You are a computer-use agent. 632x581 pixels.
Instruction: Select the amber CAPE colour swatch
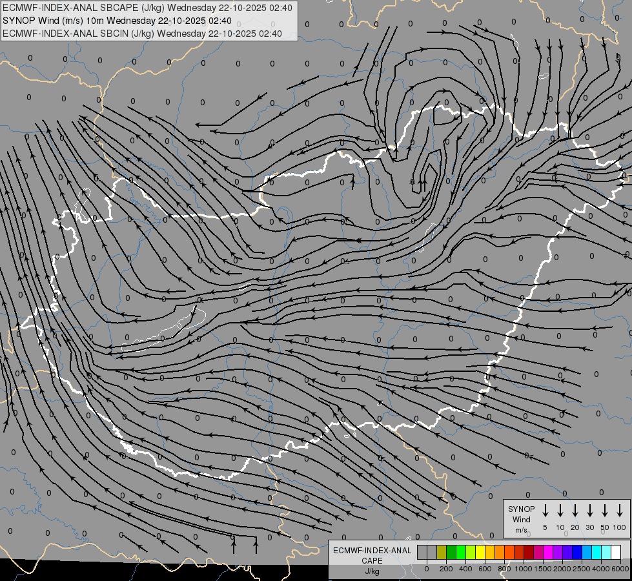(490, 552)
